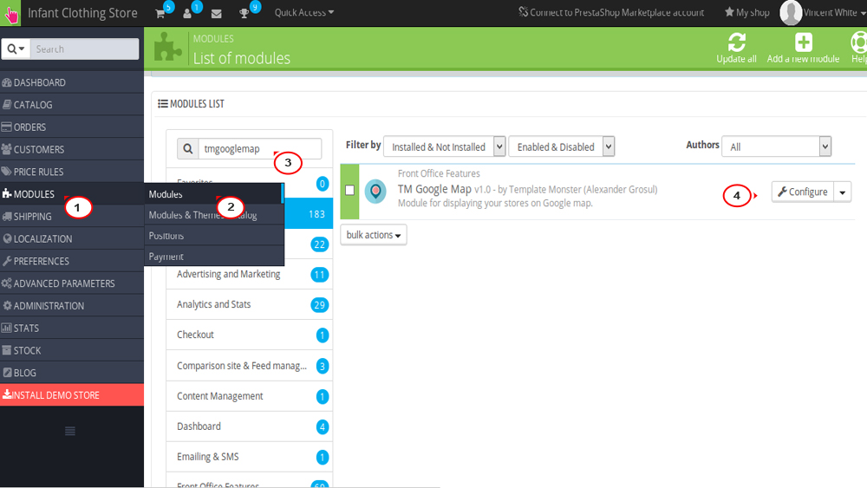The width and height of the screenshot is (867, 488).
Task: Select Dashboard module category
Action: coord(250,426)
